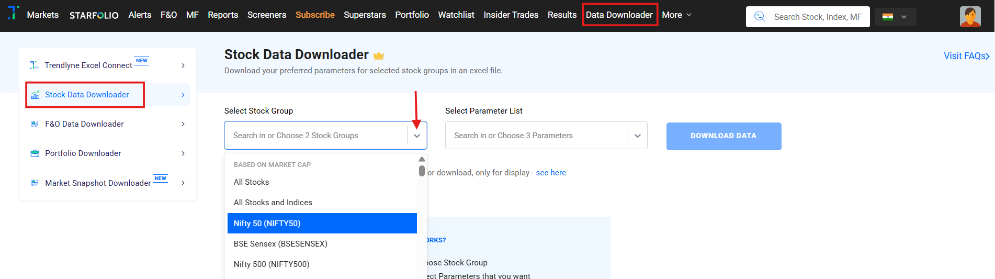995x279 pixels.
Task: Click the stock group list scrollbar thumb
Action: [422, 171]
